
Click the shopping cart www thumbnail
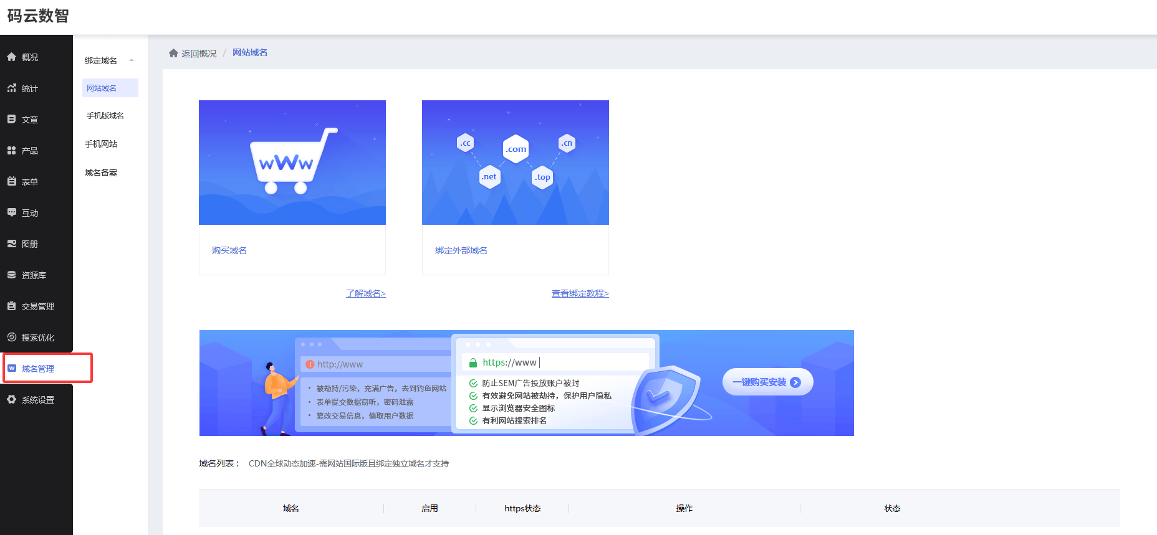tap(292, 163)
